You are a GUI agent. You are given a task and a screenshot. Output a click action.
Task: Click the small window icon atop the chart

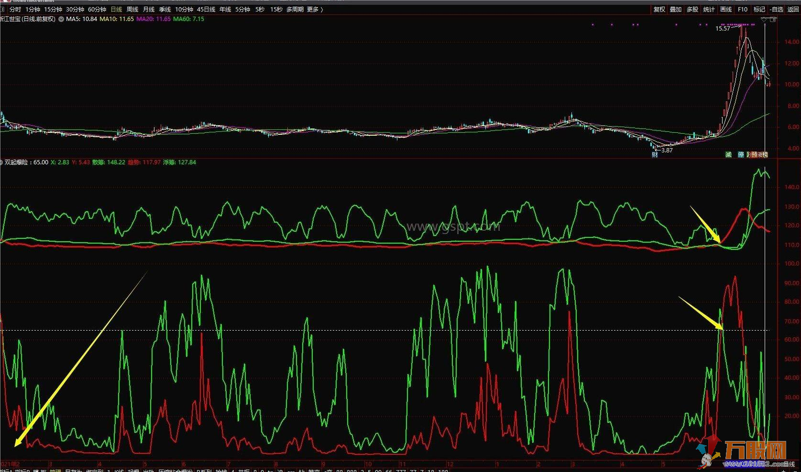[x=773, y=20]
